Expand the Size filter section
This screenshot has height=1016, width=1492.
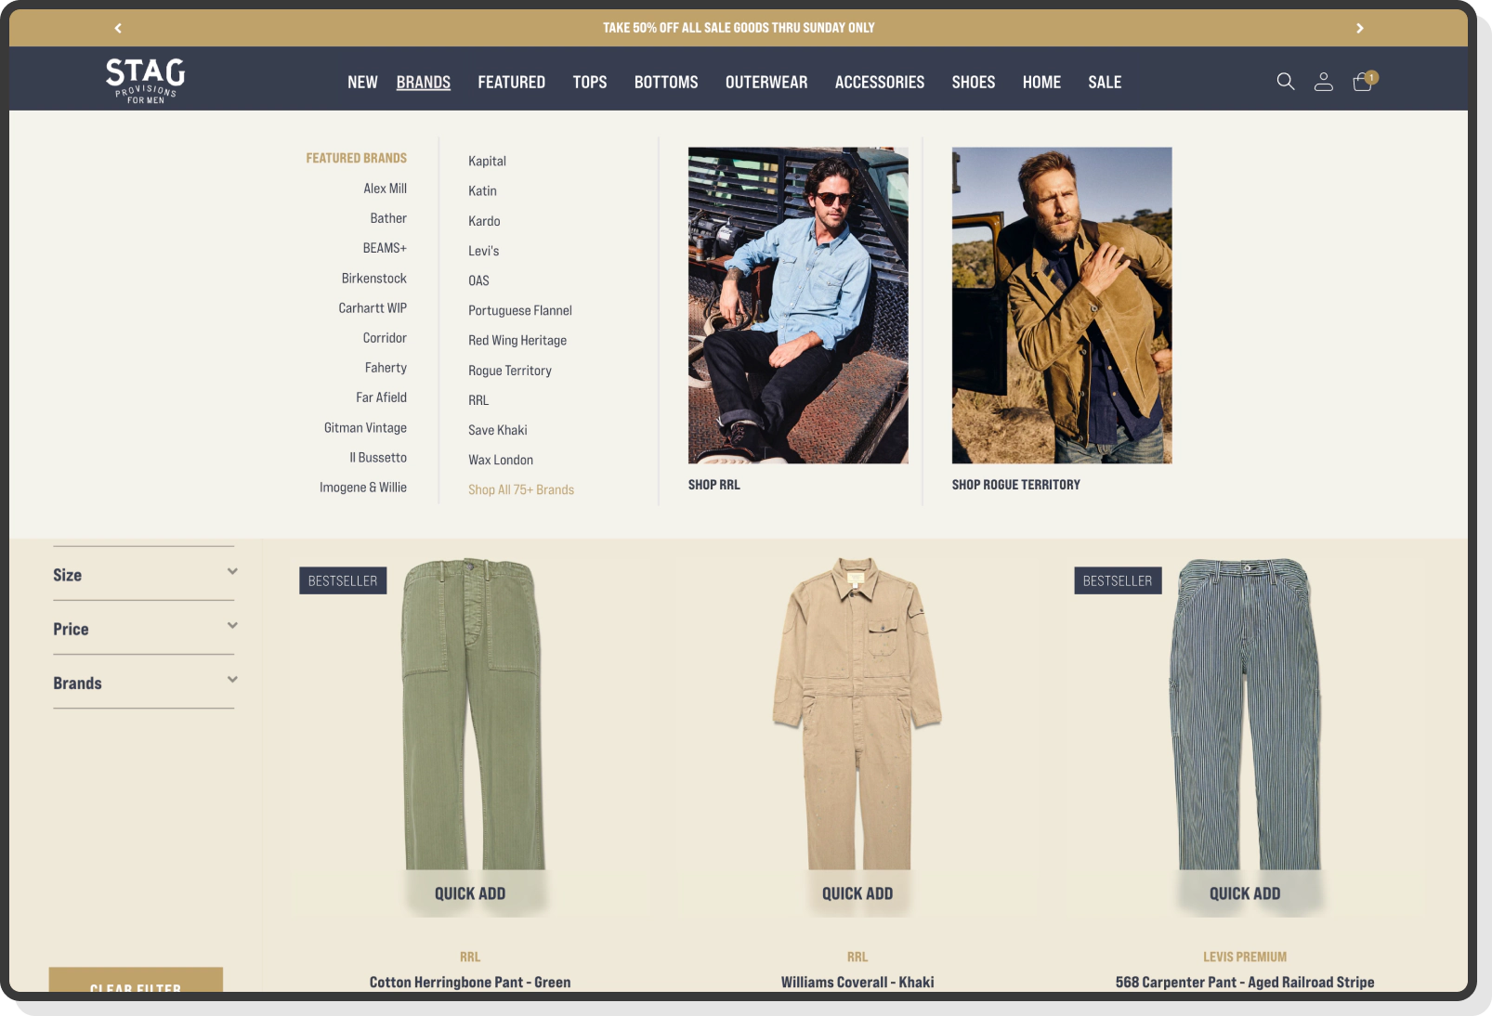[143, 574]
